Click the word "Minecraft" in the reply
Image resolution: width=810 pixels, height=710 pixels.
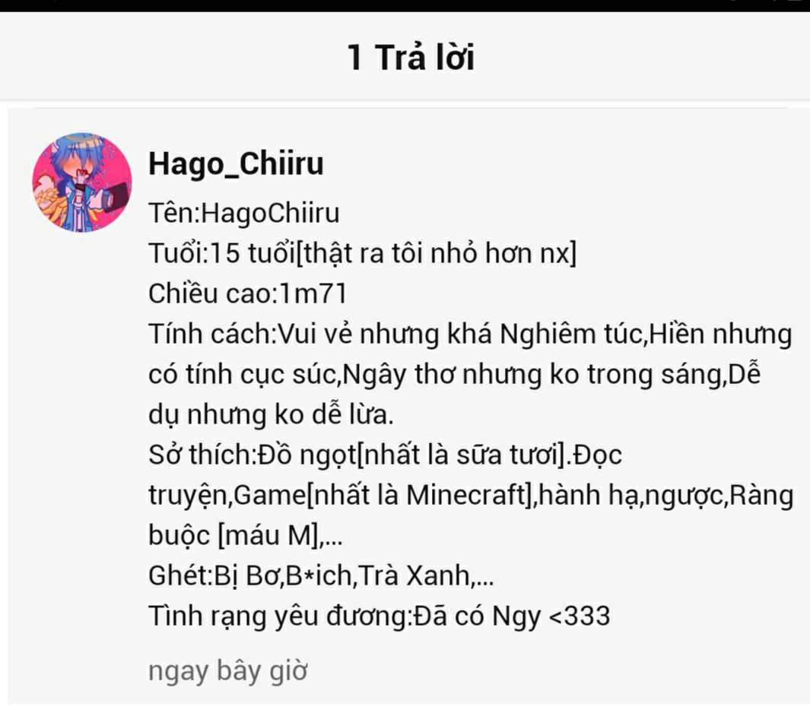click(x=466, y=495)
